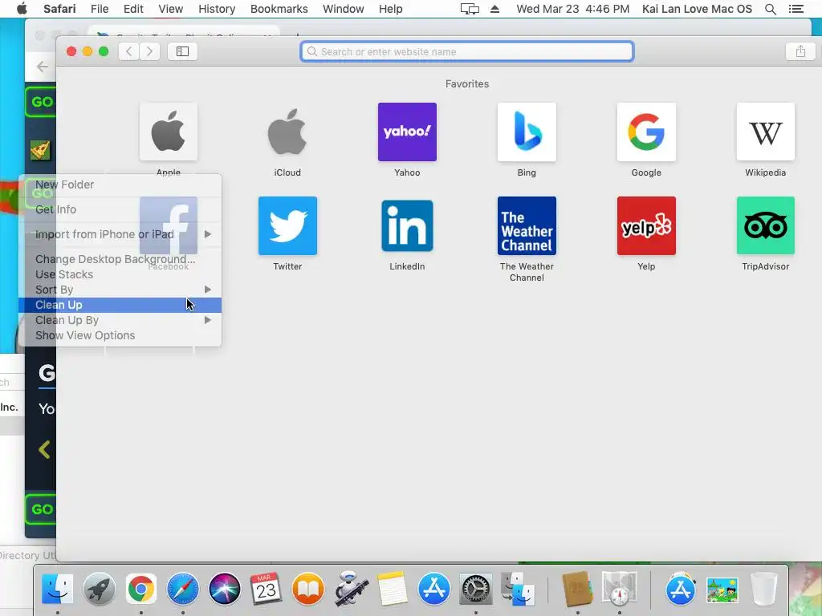The height and width of the screenshot is (616, 822).
Task: Choose Show View Options
Action: point(120,335)
